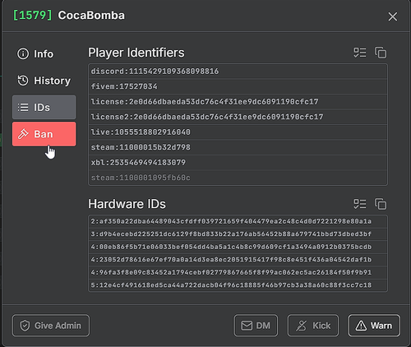411x347 pixels.
Task: Copy all Player Identifiers icon
Action: [x=381, y=53]
